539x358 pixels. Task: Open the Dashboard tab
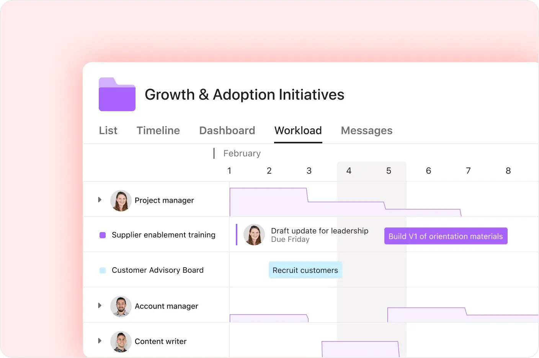pyautogui.click(x=227, y=131)
